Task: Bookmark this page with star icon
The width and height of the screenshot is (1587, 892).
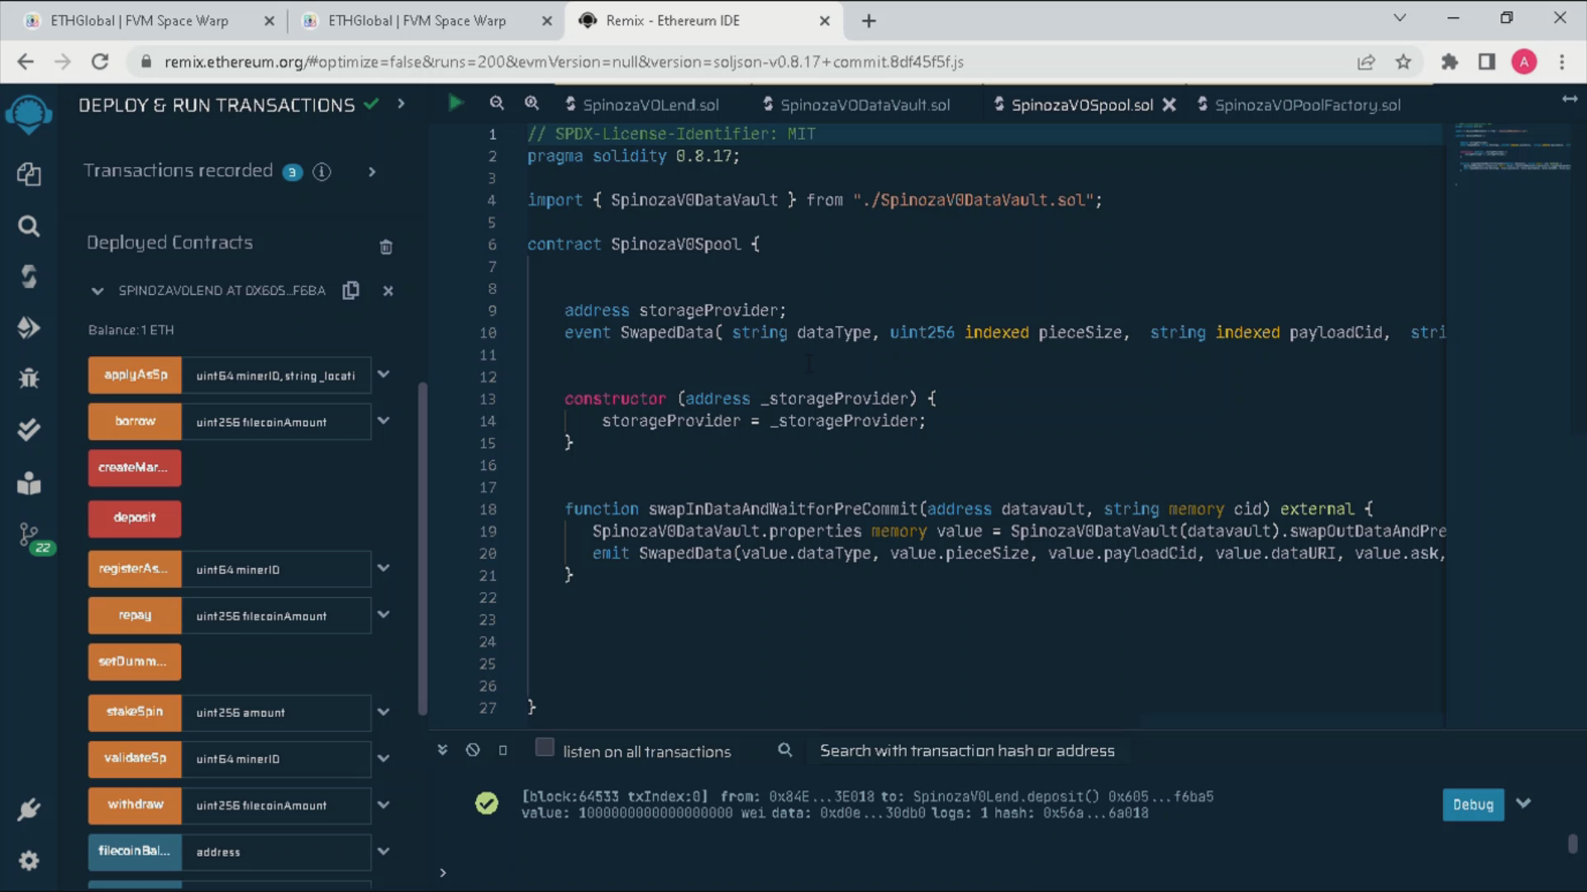Action: 1404,62
